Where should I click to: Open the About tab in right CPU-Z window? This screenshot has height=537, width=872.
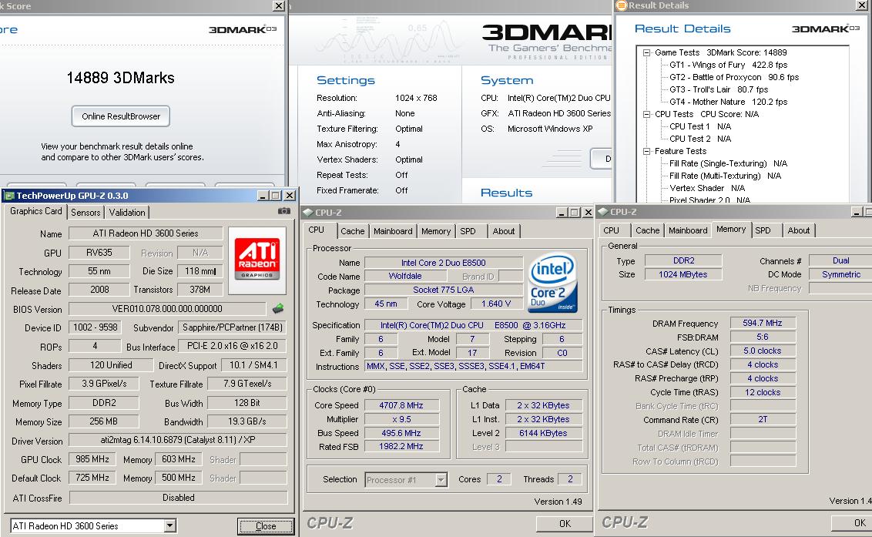click(x=799, y=230)
